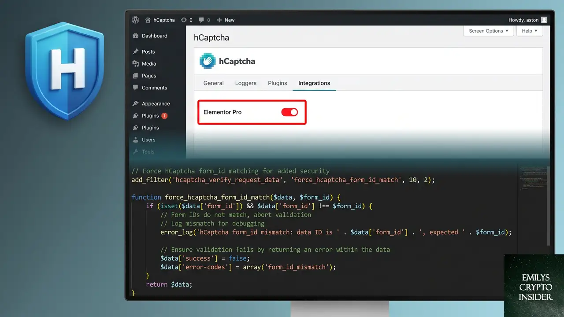
Task: Click the Tools wrench icon
Action: [136, 151]
